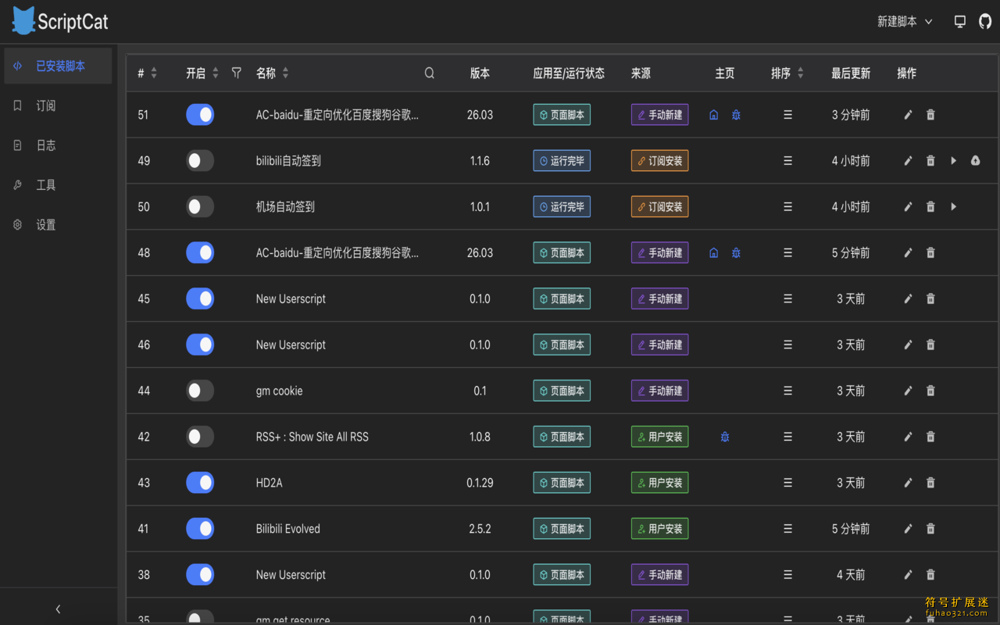
Task: Click version cell 26.03 of script 51
Action: tap(480, 115)
